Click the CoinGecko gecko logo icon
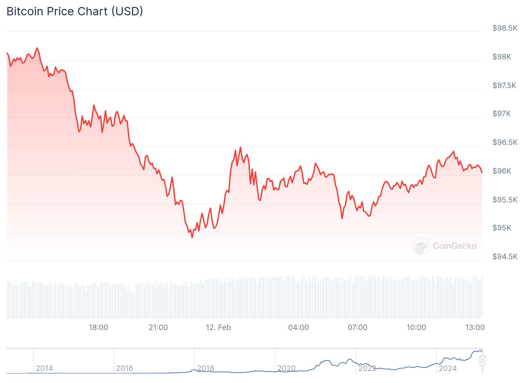The width and height of the screenshot is (525, 383). coord(421,246)
